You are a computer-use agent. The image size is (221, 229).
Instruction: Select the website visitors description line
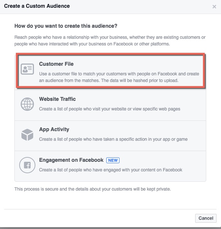110,109
